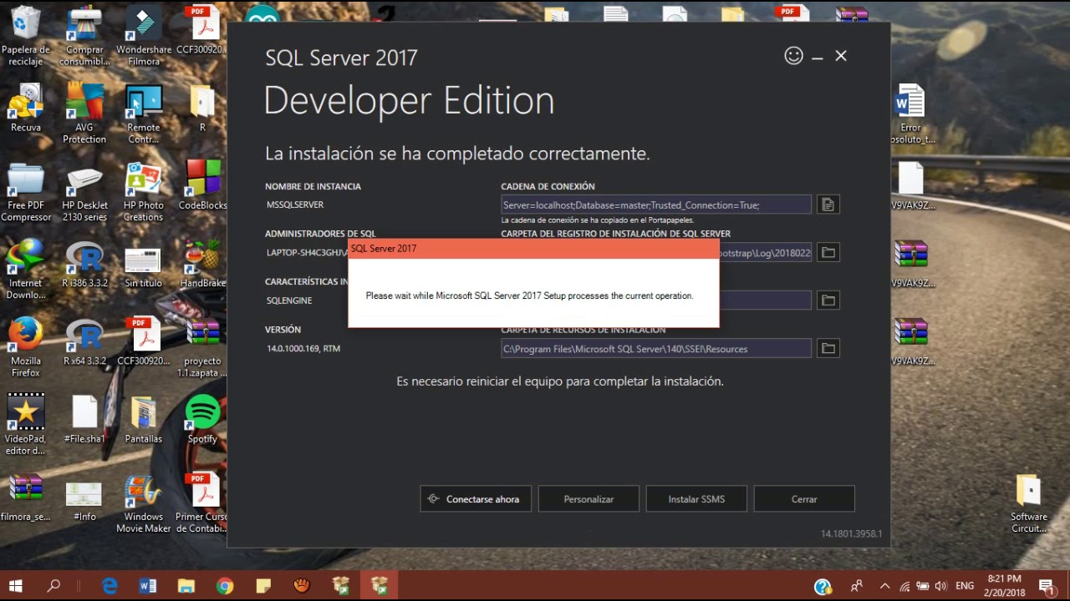Open folder next to the hidden path field
This screenshot has width=1070, height=601.
pos(828,300)
